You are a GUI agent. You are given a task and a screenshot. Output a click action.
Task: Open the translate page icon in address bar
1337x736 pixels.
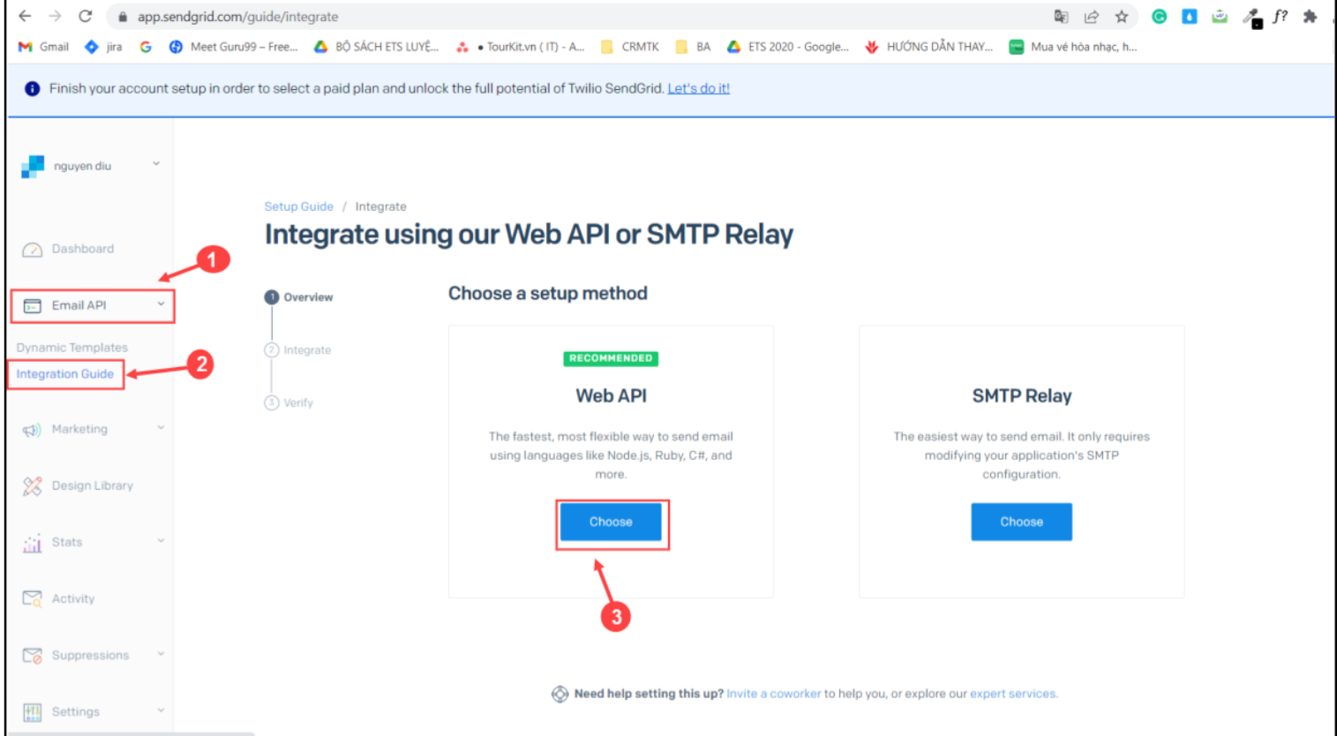click(1061, 17)
